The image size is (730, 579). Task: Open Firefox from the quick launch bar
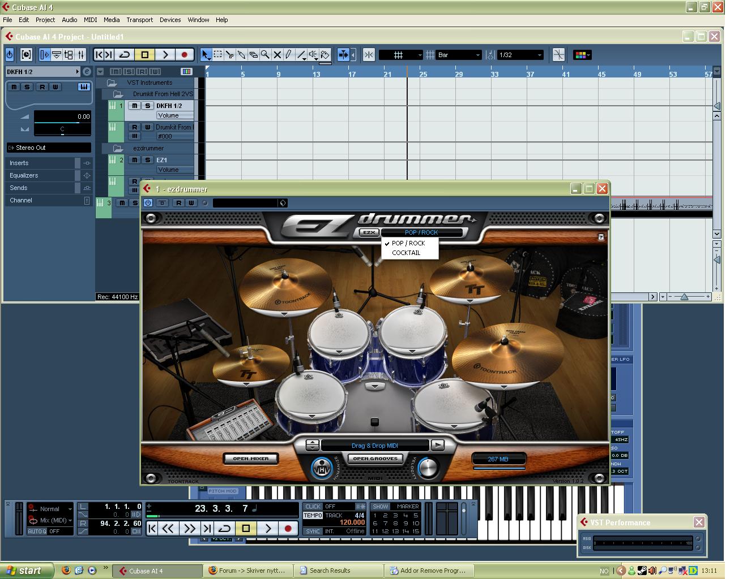66,570
